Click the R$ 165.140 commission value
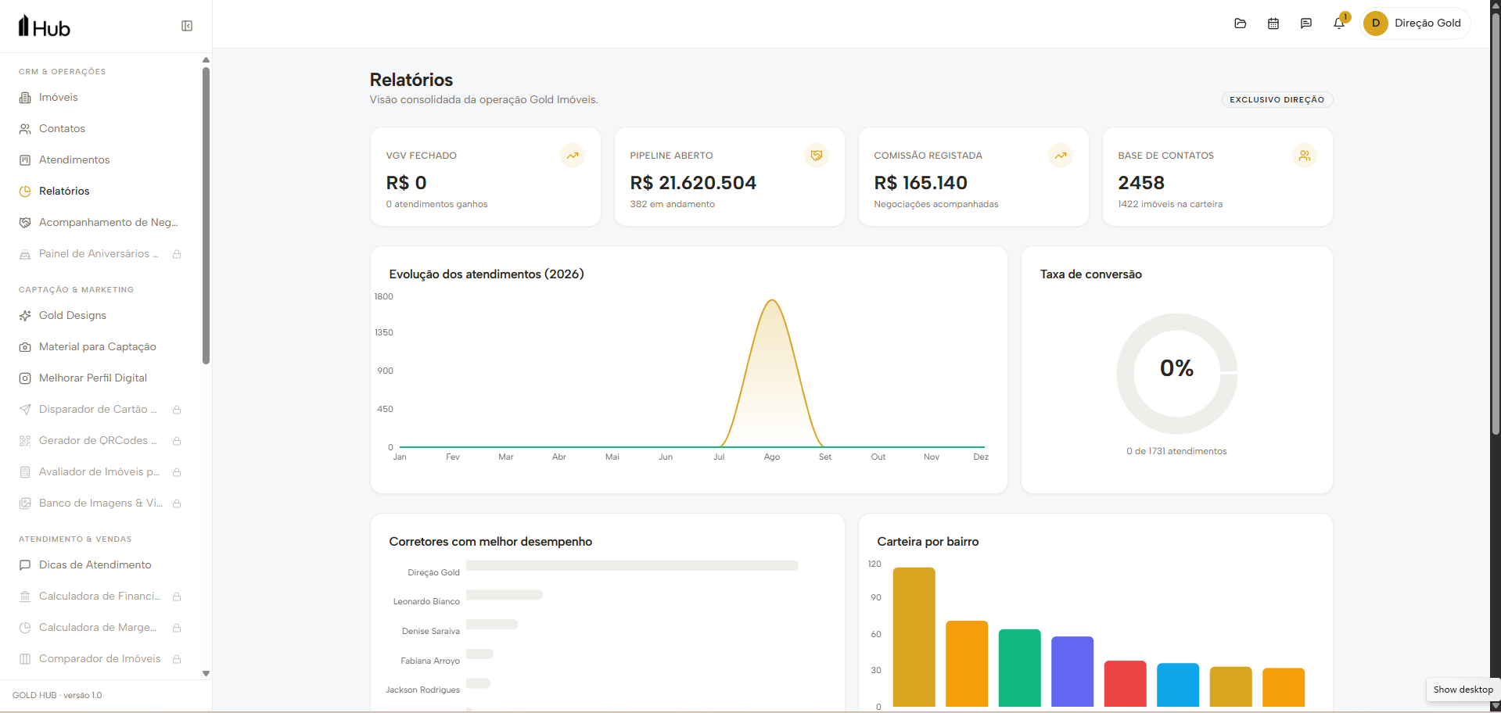The height and width of the screenshot is (713, 1501). [x=921, y=183]
